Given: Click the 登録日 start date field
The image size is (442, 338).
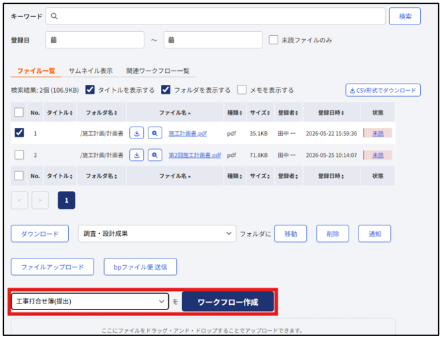Looking at the screenshot, I should (95, 40).
